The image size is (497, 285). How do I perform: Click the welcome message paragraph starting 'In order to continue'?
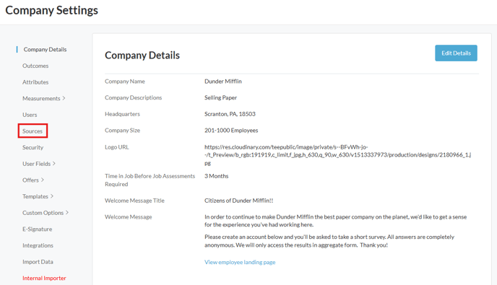click(x=336, y=221)
